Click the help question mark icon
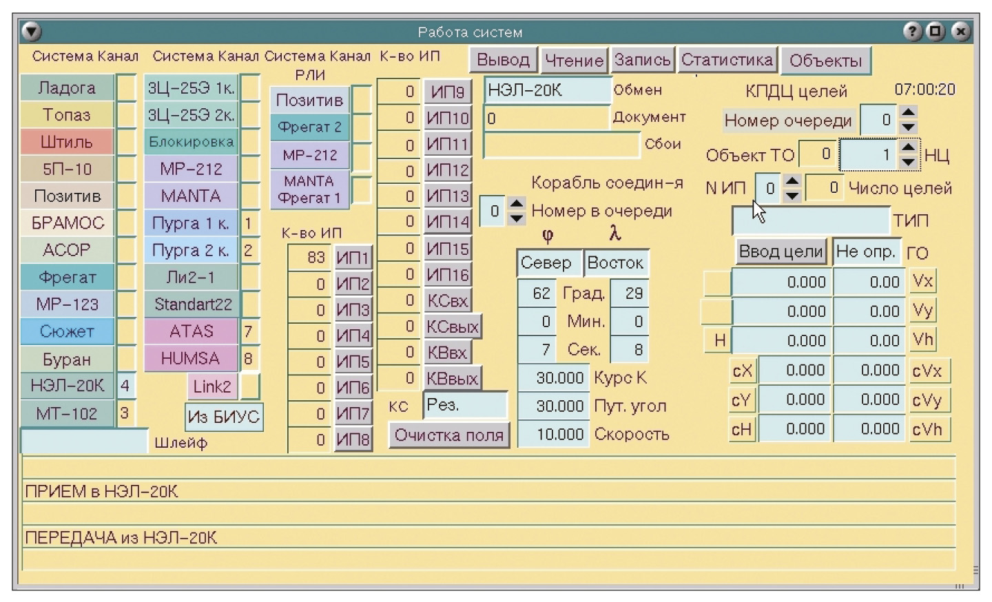This screenshot has height=602, width=992. (913, 31)
